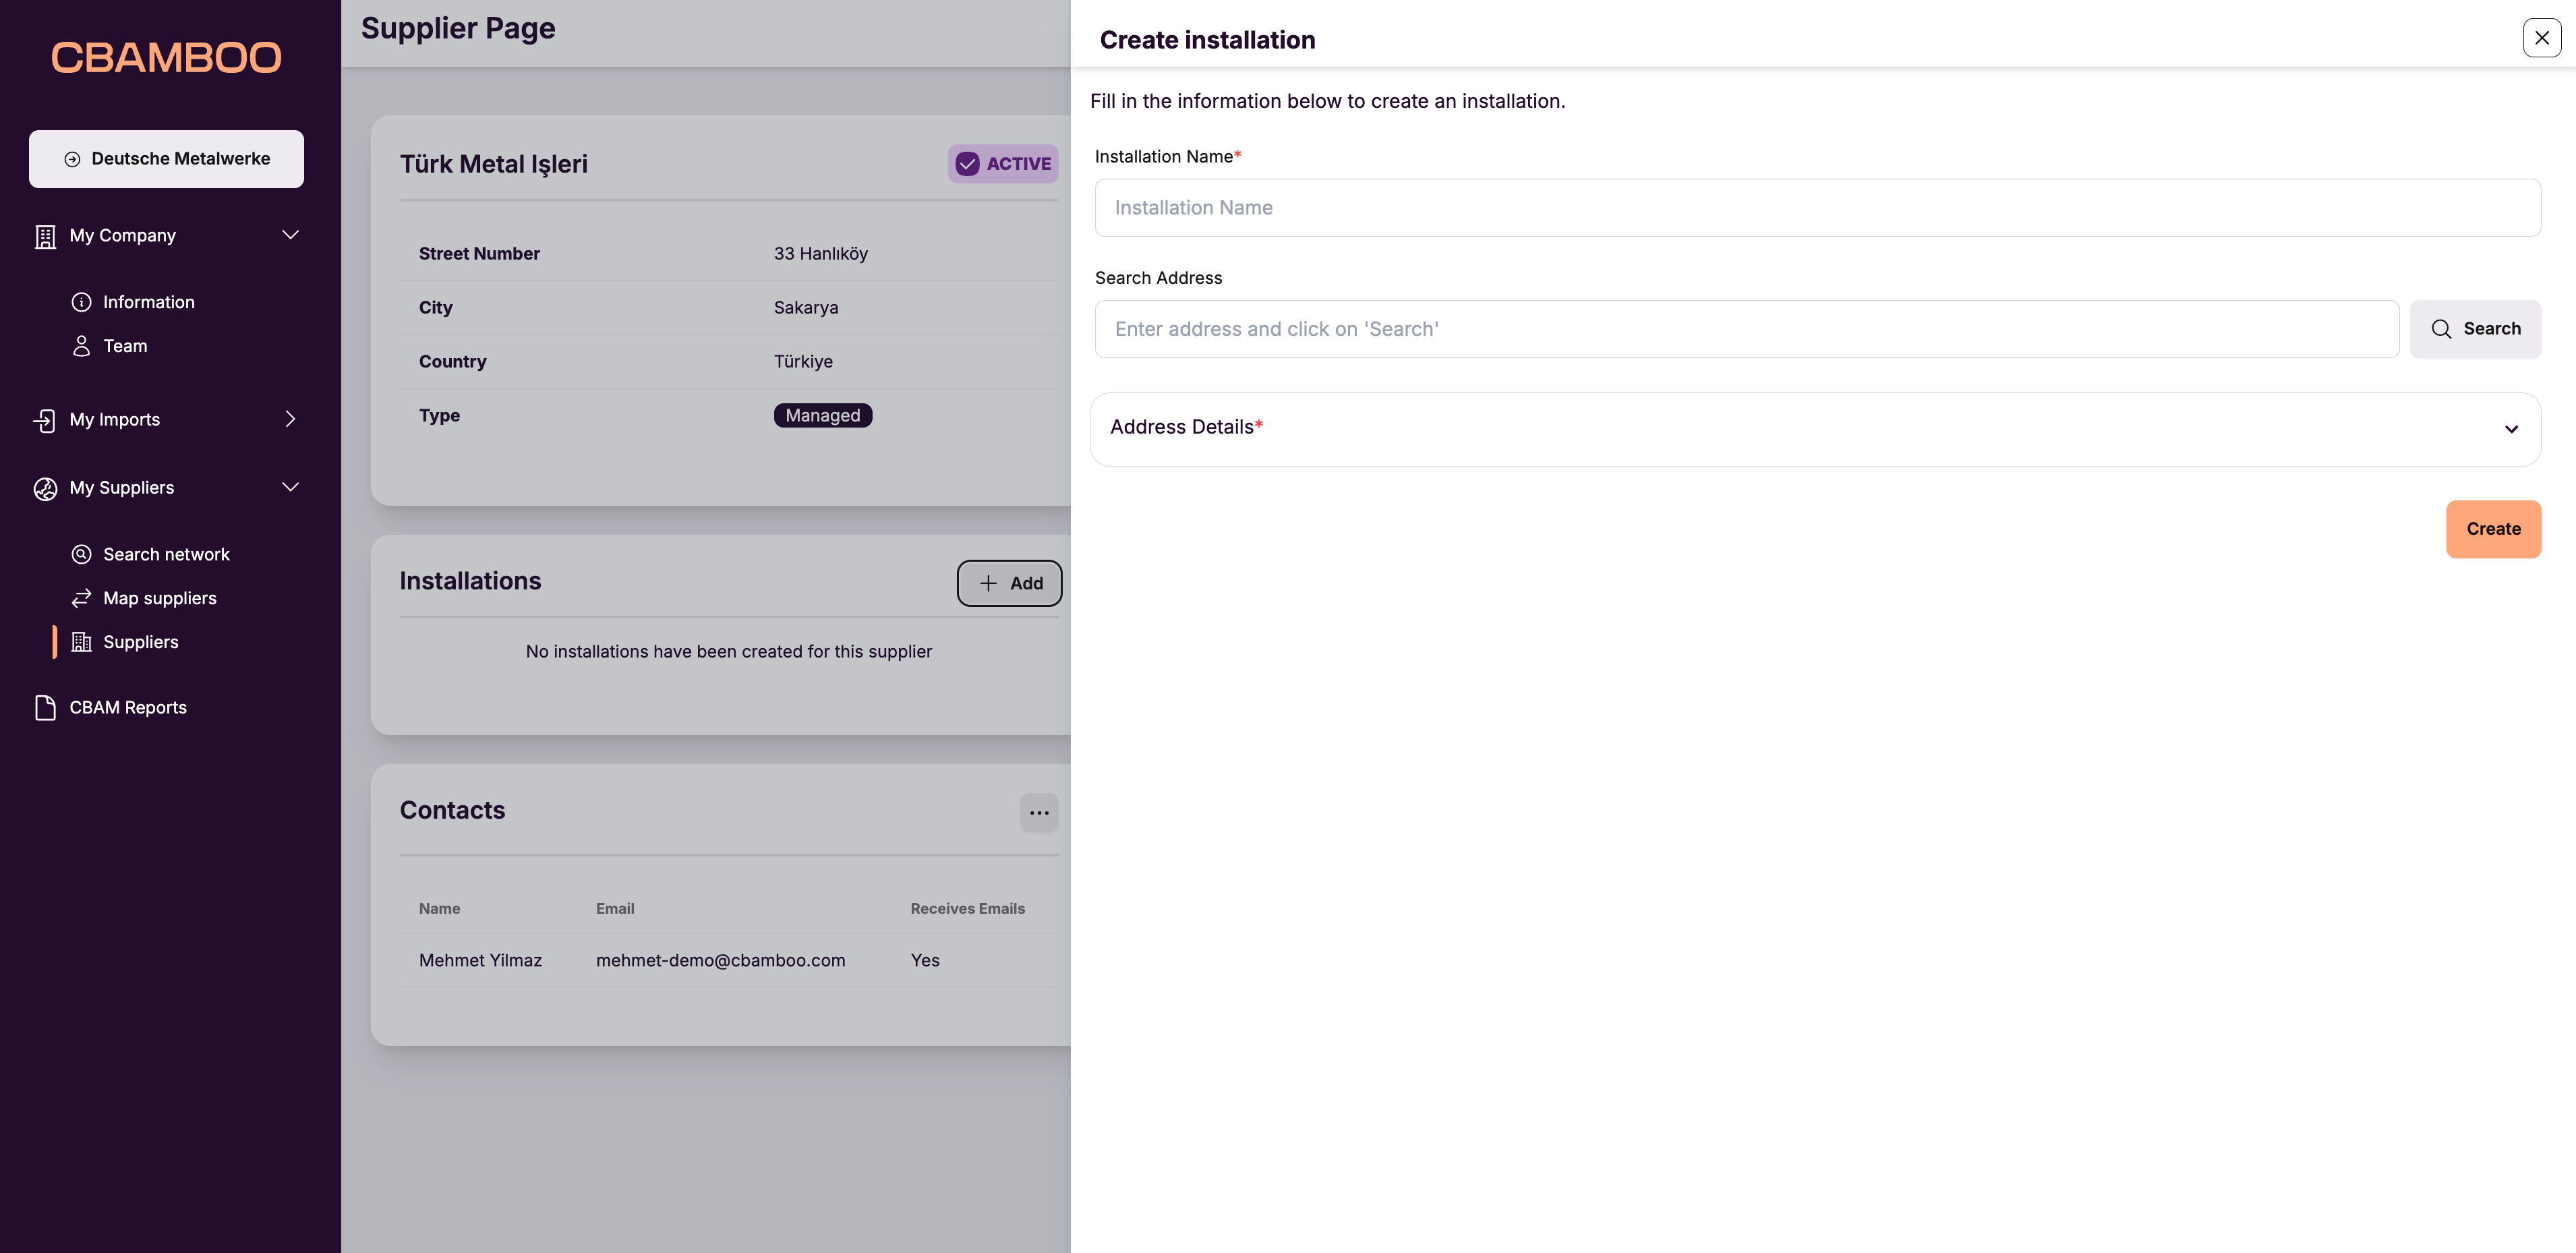Open the Contacts three-dots menu

tap(1038, 812)
